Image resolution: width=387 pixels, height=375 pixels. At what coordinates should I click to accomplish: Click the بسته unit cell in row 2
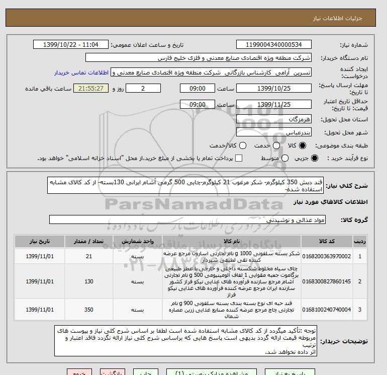138,281
